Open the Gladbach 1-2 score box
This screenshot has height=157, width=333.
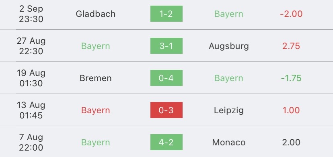[166, 14]
